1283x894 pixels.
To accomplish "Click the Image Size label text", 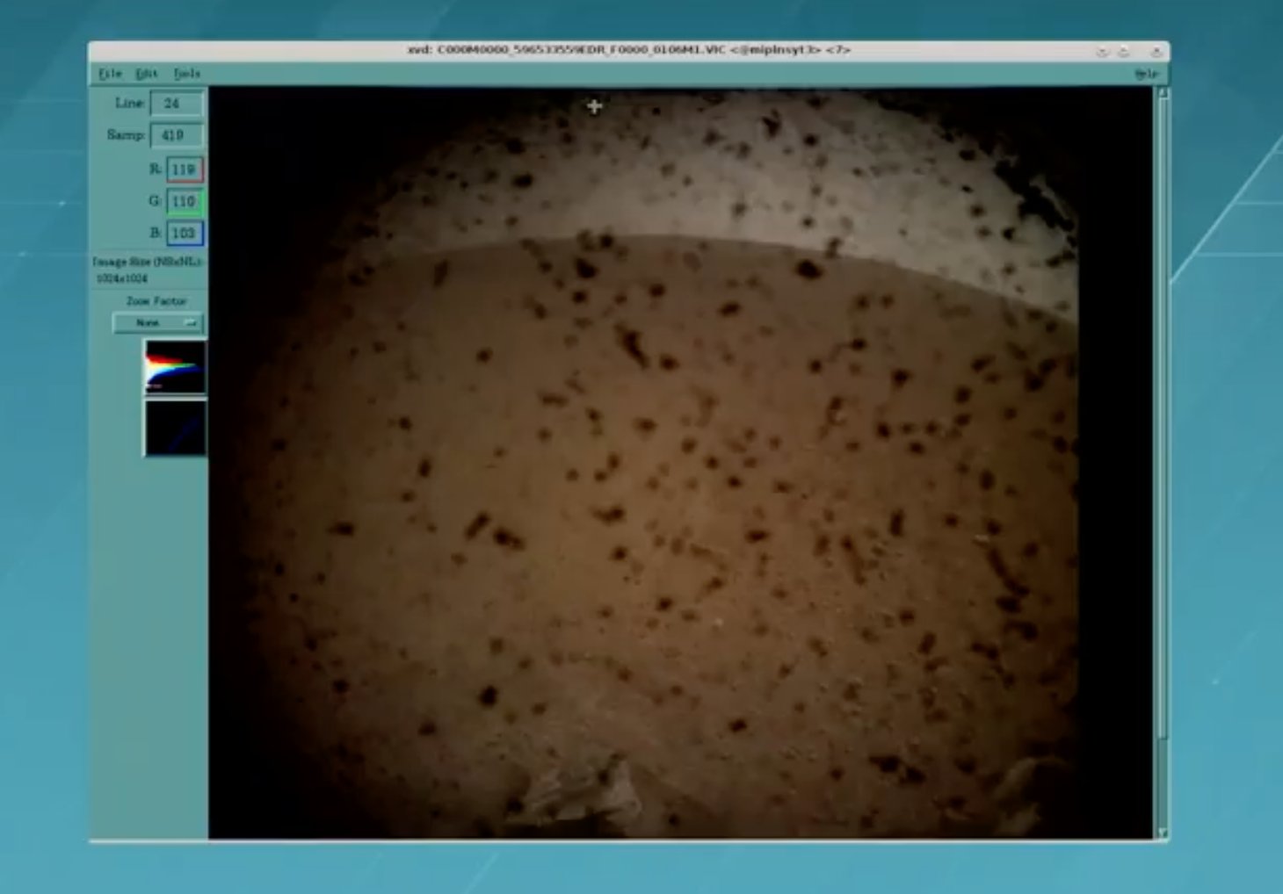I will point(147,262).
